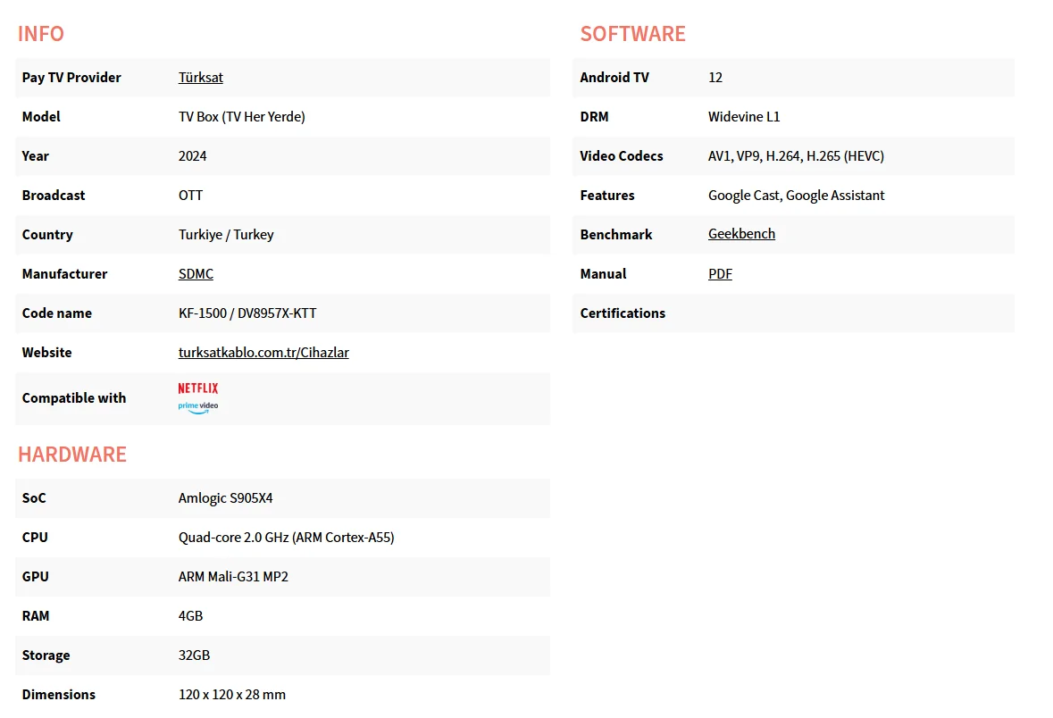Click the Android TV version 12
The width and height of the screenshot is (1053, 718).
[x=715, y=77]
